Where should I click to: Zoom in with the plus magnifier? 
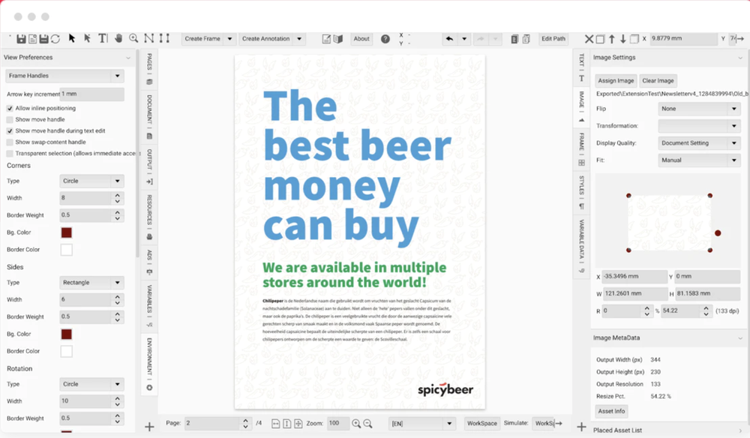tap(356, 423)
